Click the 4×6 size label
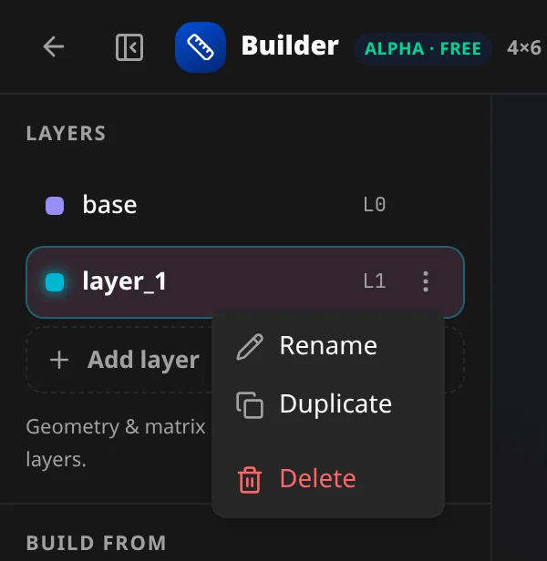 click(x=523, y=47)
